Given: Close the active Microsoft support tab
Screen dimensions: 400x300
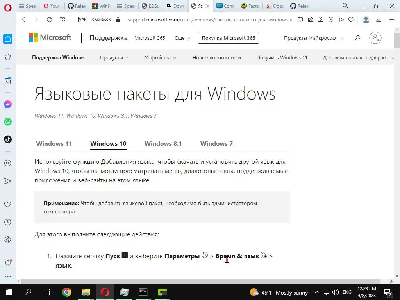Looking at the screenshot, I should pos(208,6).
